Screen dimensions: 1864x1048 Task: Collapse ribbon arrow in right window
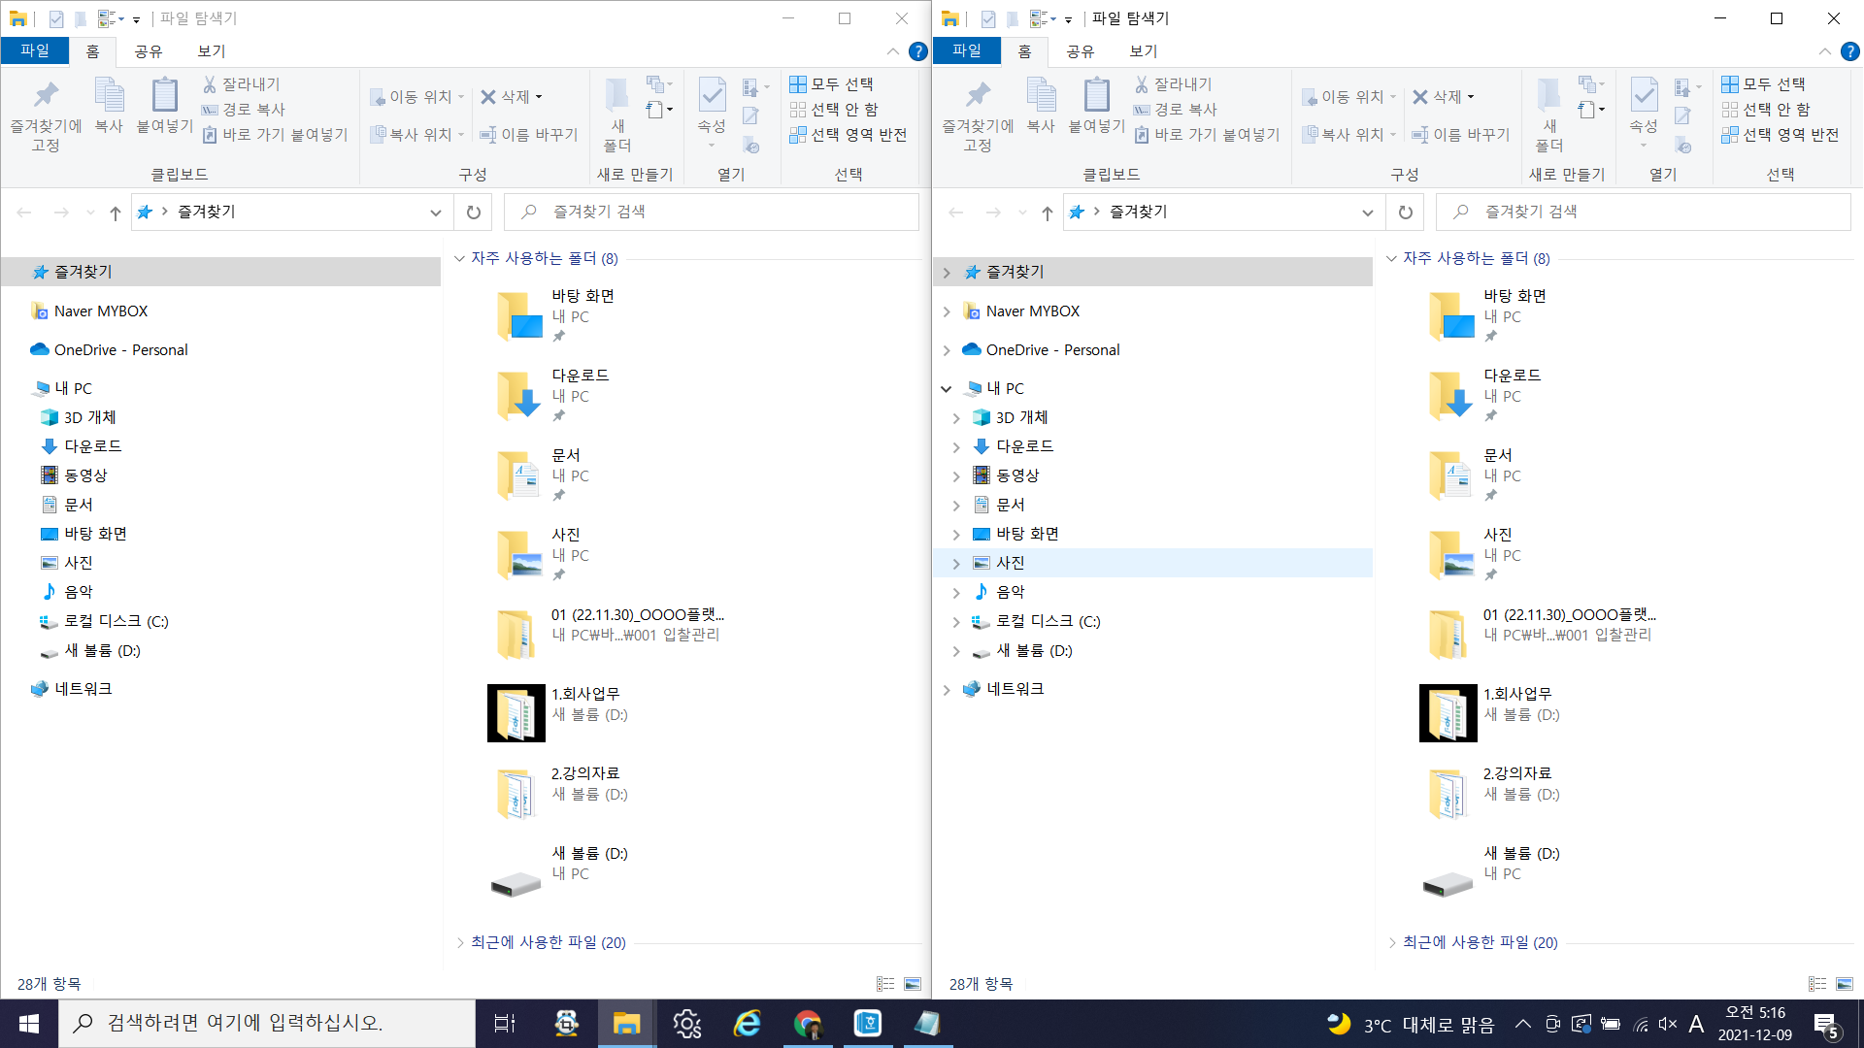(x=1825, y=51)
